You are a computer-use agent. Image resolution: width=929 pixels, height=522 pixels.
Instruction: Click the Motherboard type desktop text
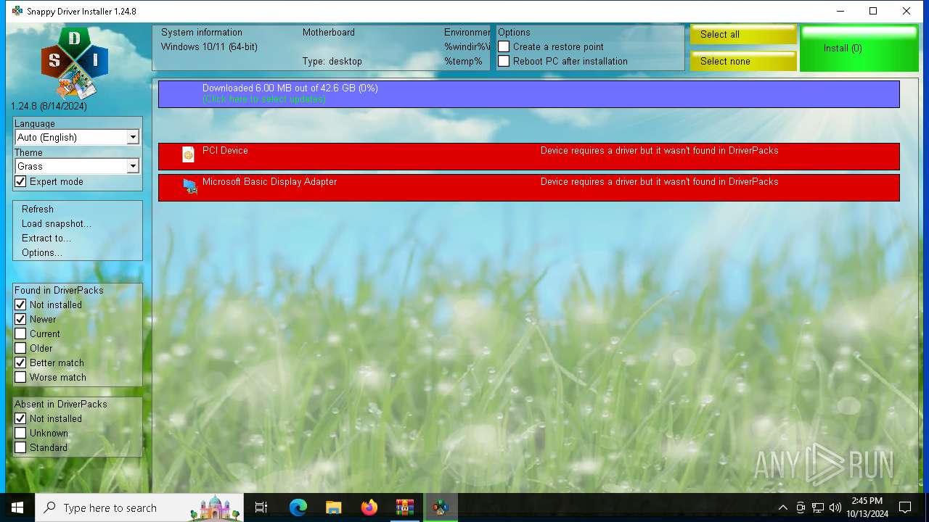point(332,62)
